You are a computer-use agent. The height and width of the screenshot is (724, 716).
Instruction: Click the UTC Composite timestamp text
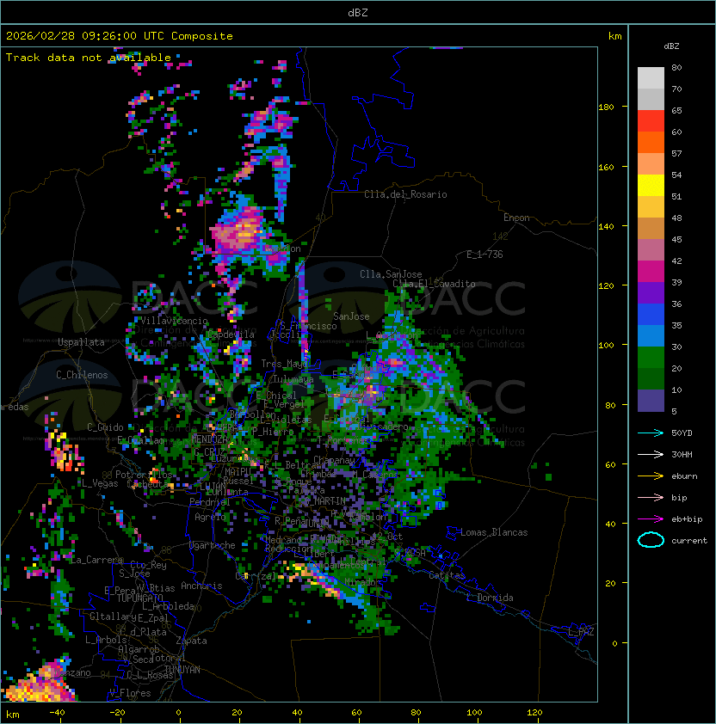pos(120,36)
